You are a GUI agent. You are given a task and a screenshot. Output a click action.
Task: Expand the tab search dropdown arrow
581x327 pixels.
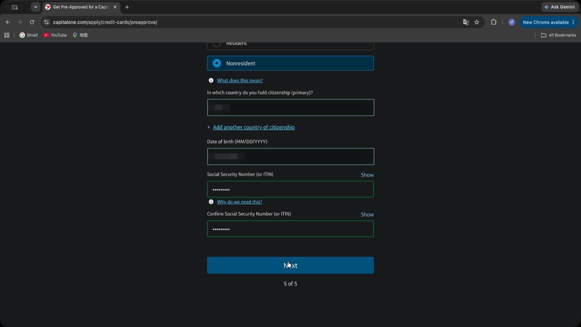(x=36, y=7)
